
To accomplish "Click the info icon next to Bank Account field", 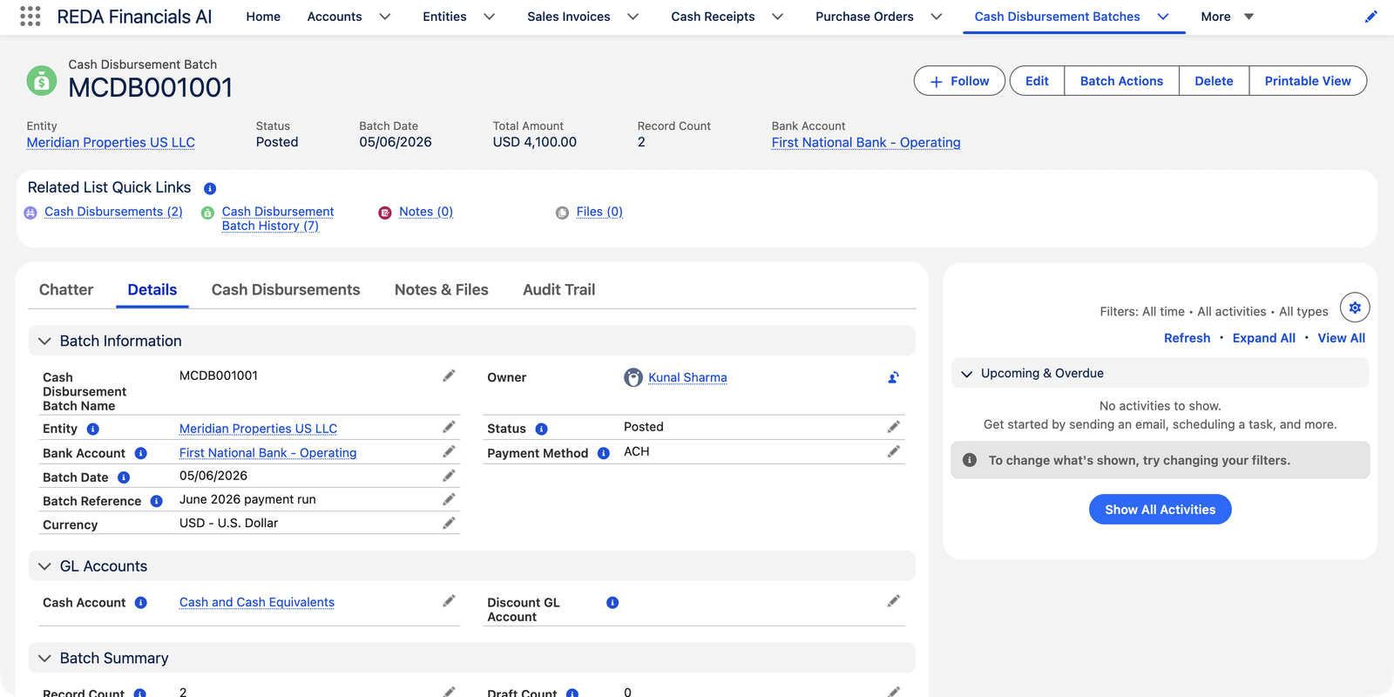I will [x=141, y=453].
